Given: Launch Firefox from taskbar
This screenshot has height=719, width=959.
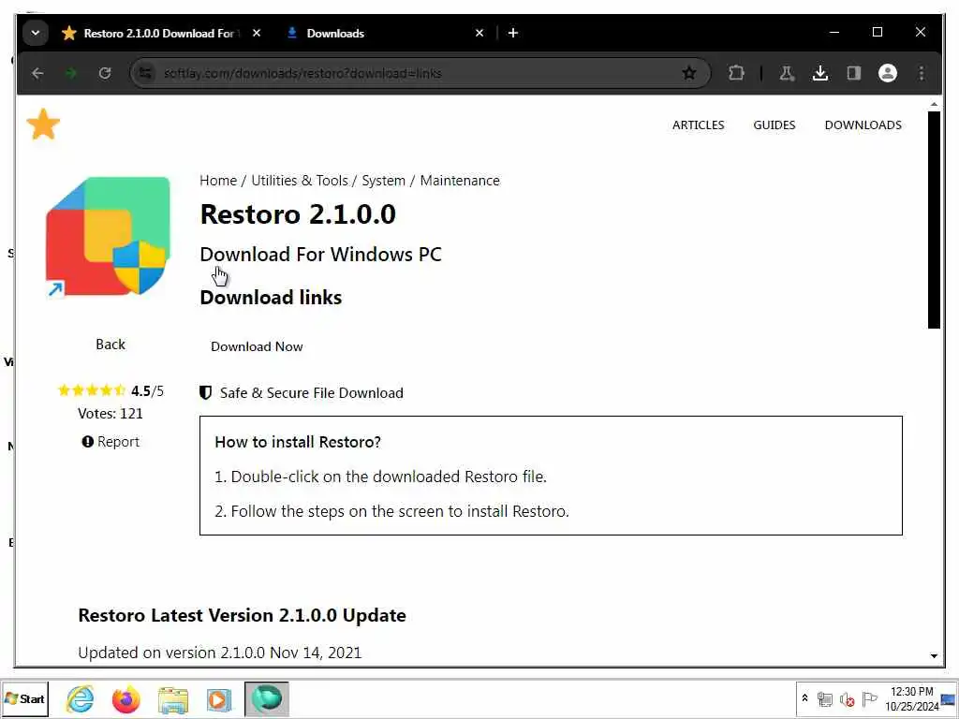Looking at the screenshot, I should pyautogui.click(x=126, y=698).
